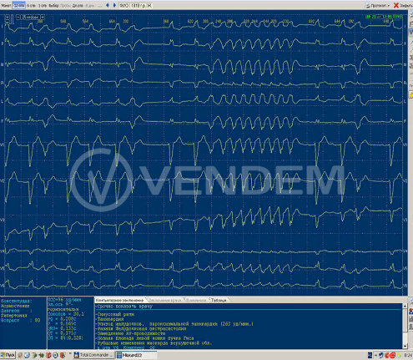Toggle the 3 отв lead layout option
This screenshot has width=413, height=360.
(x=43, y=6)
